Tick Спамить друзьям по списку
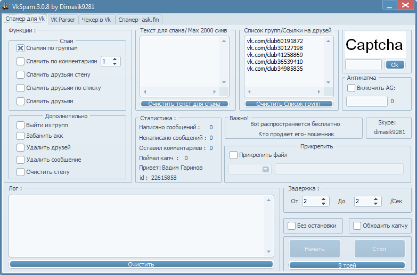417x275 pixels. [x=20, y=88]
